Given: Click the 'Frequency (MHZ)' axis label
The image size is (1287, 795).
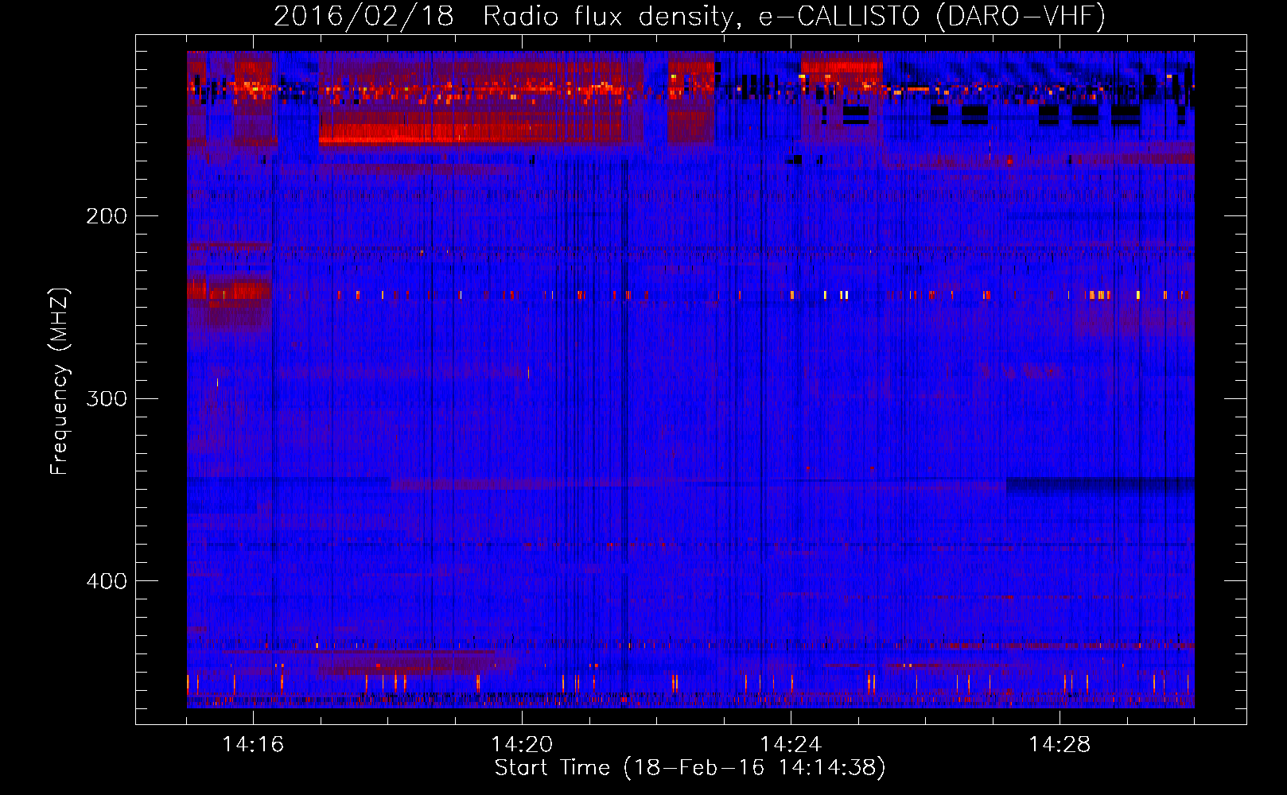Looking at the screenshot, I should (x=60, y=381).
